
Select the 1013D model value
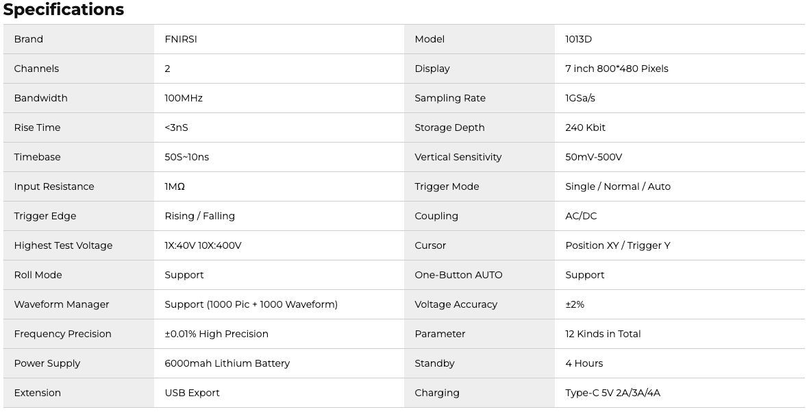tap(578, 39)
